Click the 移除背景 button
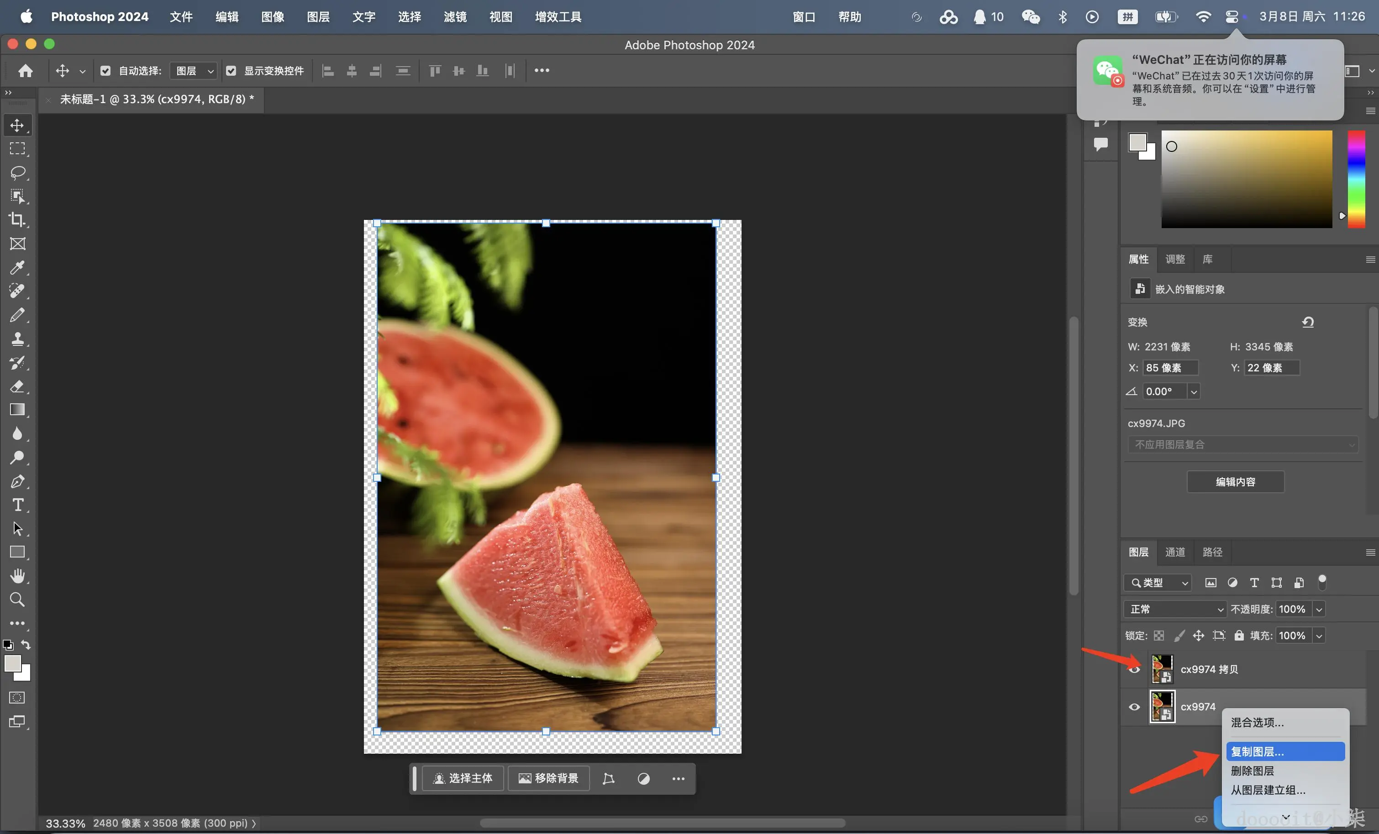This screenshot has height=834, width=1379. click(548, 778)
